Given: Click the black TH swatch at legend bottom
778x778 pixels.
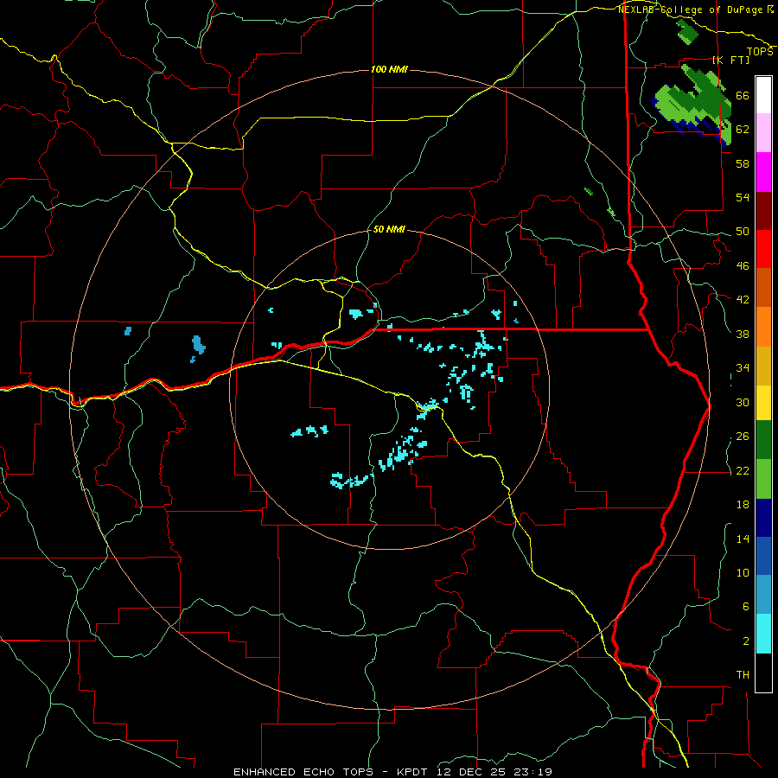Looking at the screenshot, I should 763,673.
